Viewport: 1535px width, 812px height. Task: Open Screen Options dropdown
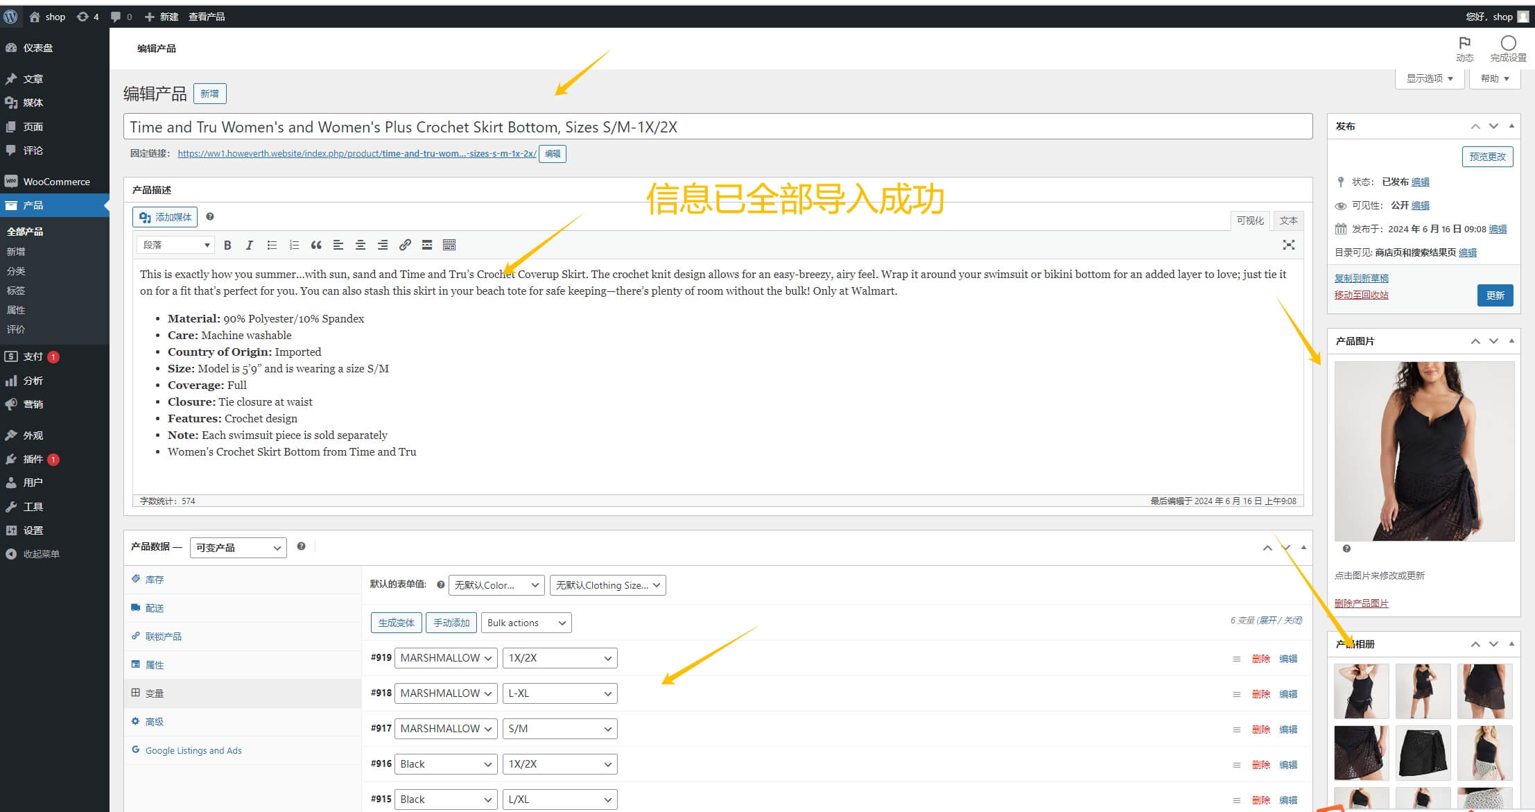click(x=1430, y=78)
